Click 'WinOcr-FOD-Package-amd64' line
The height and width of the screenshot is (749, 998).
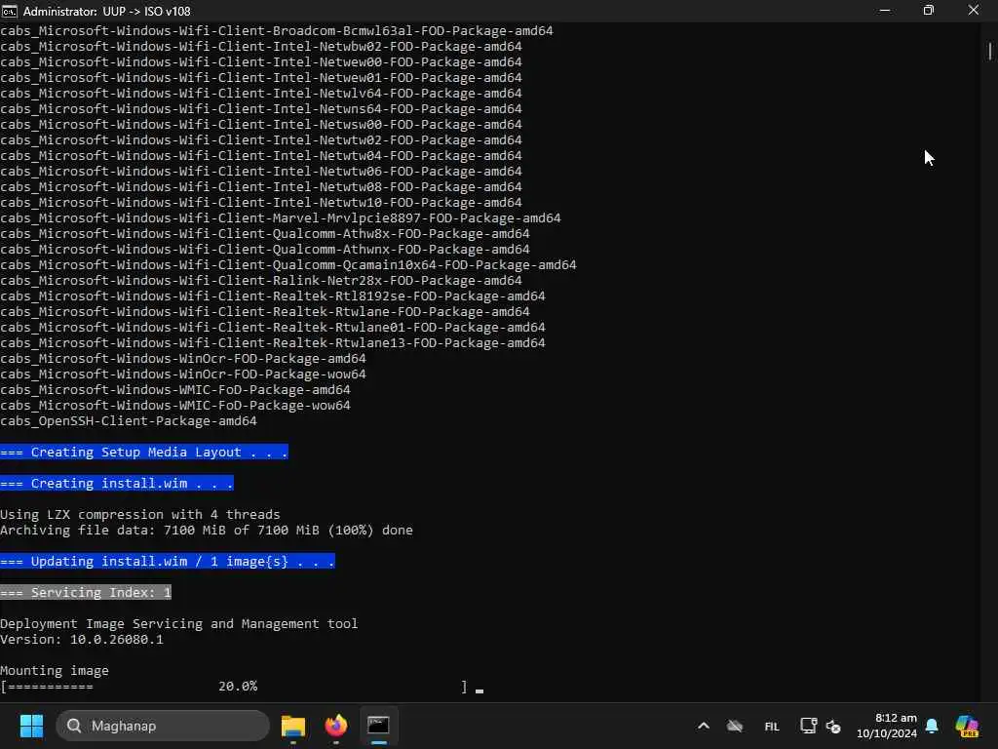pyautogui.click(x=183, y=359)
